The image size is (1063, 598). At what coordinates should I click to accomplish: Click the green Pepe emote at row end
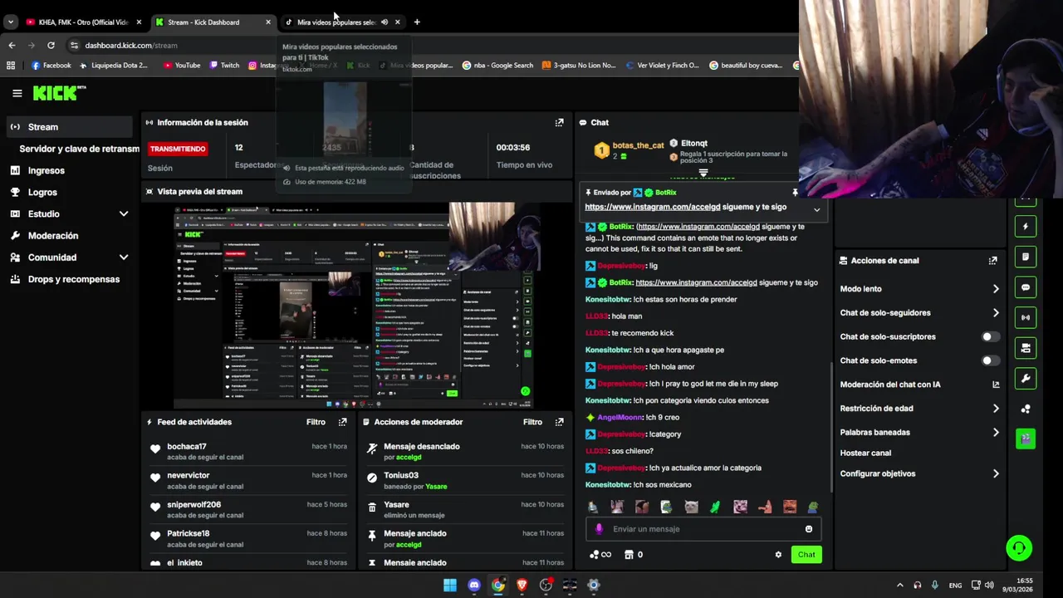coord(814,507)
